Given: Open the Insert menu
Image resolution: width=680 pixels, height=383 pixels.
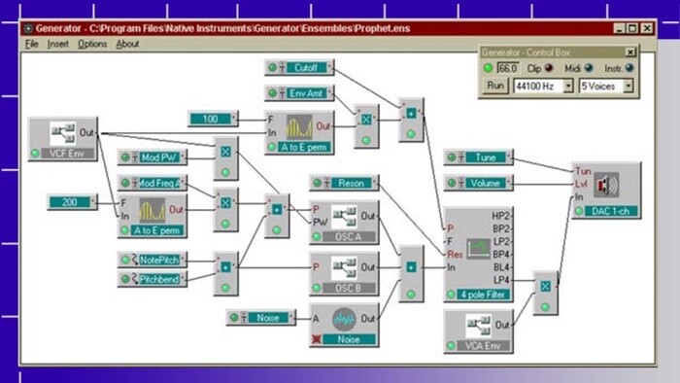Looking at the screenshot, I should 57,44.
